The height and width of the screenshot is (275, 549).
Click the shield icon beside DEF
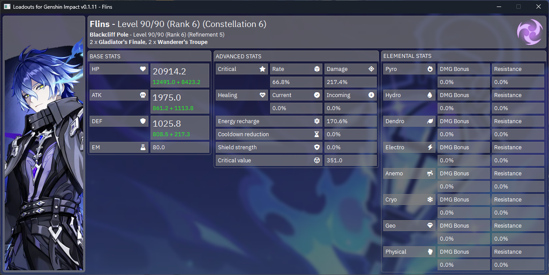tap(143, 121)
